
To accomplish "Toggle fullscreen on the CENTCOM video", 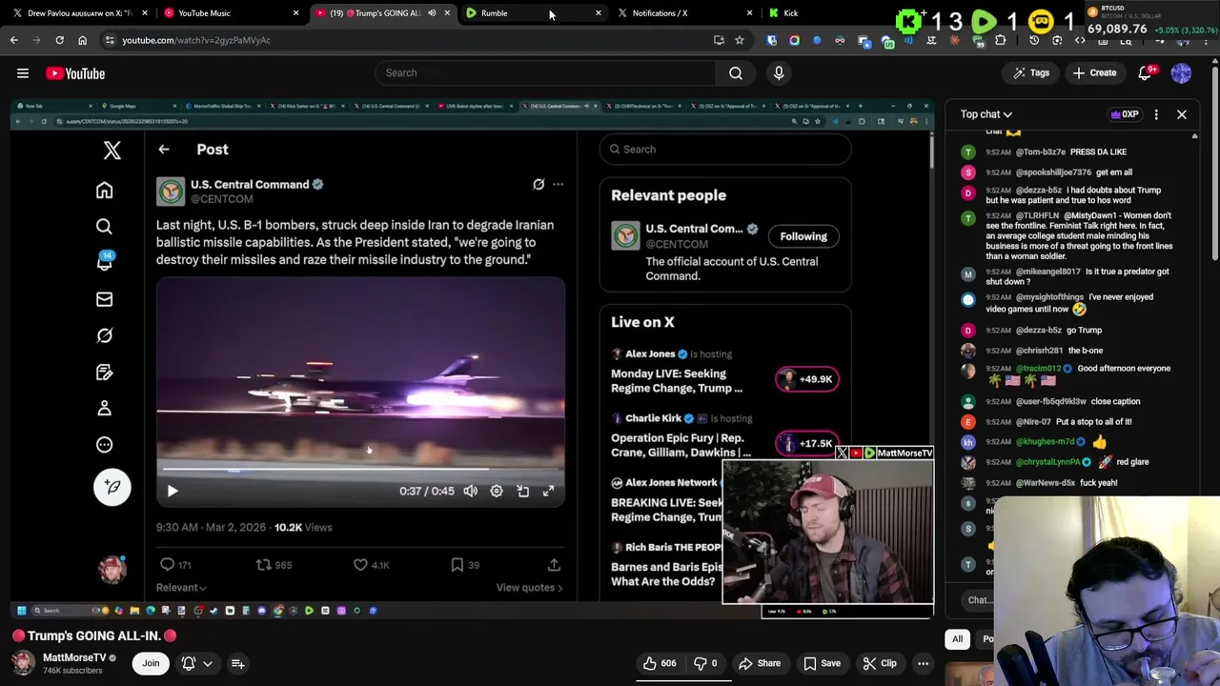I will tap(548, 492).
